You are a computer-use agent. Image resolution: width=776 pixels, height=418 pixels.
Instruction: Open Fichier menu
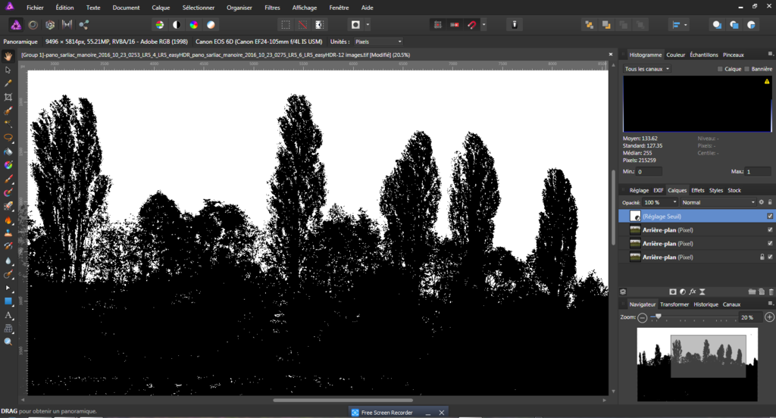click(x=35, y=8)
